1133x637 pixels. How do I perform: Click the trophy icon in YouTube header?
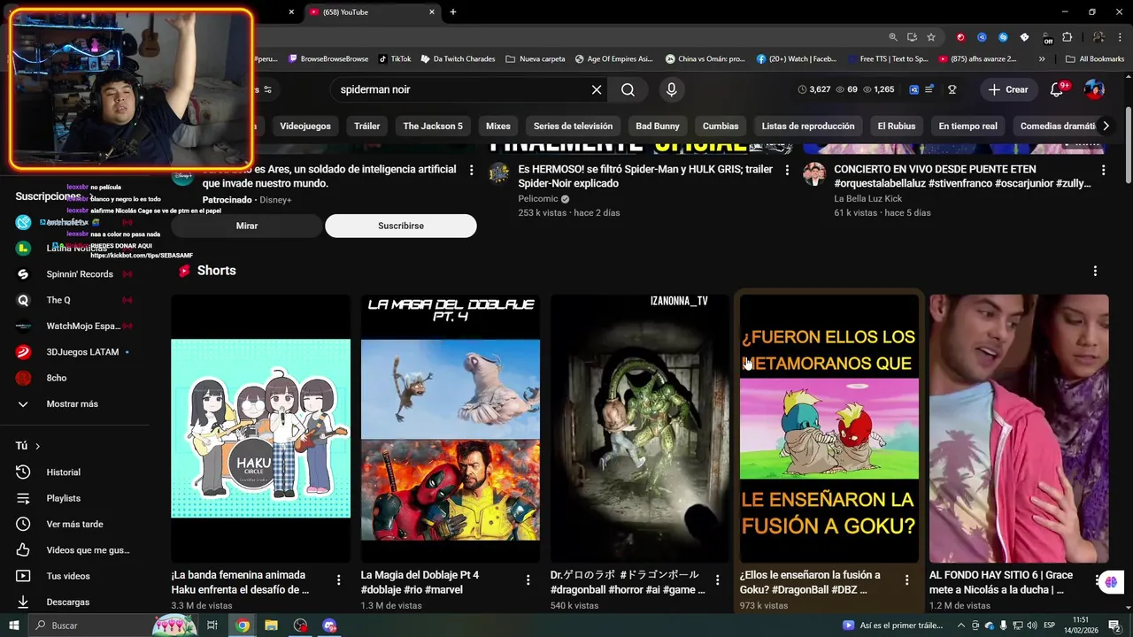pos(952,89)
